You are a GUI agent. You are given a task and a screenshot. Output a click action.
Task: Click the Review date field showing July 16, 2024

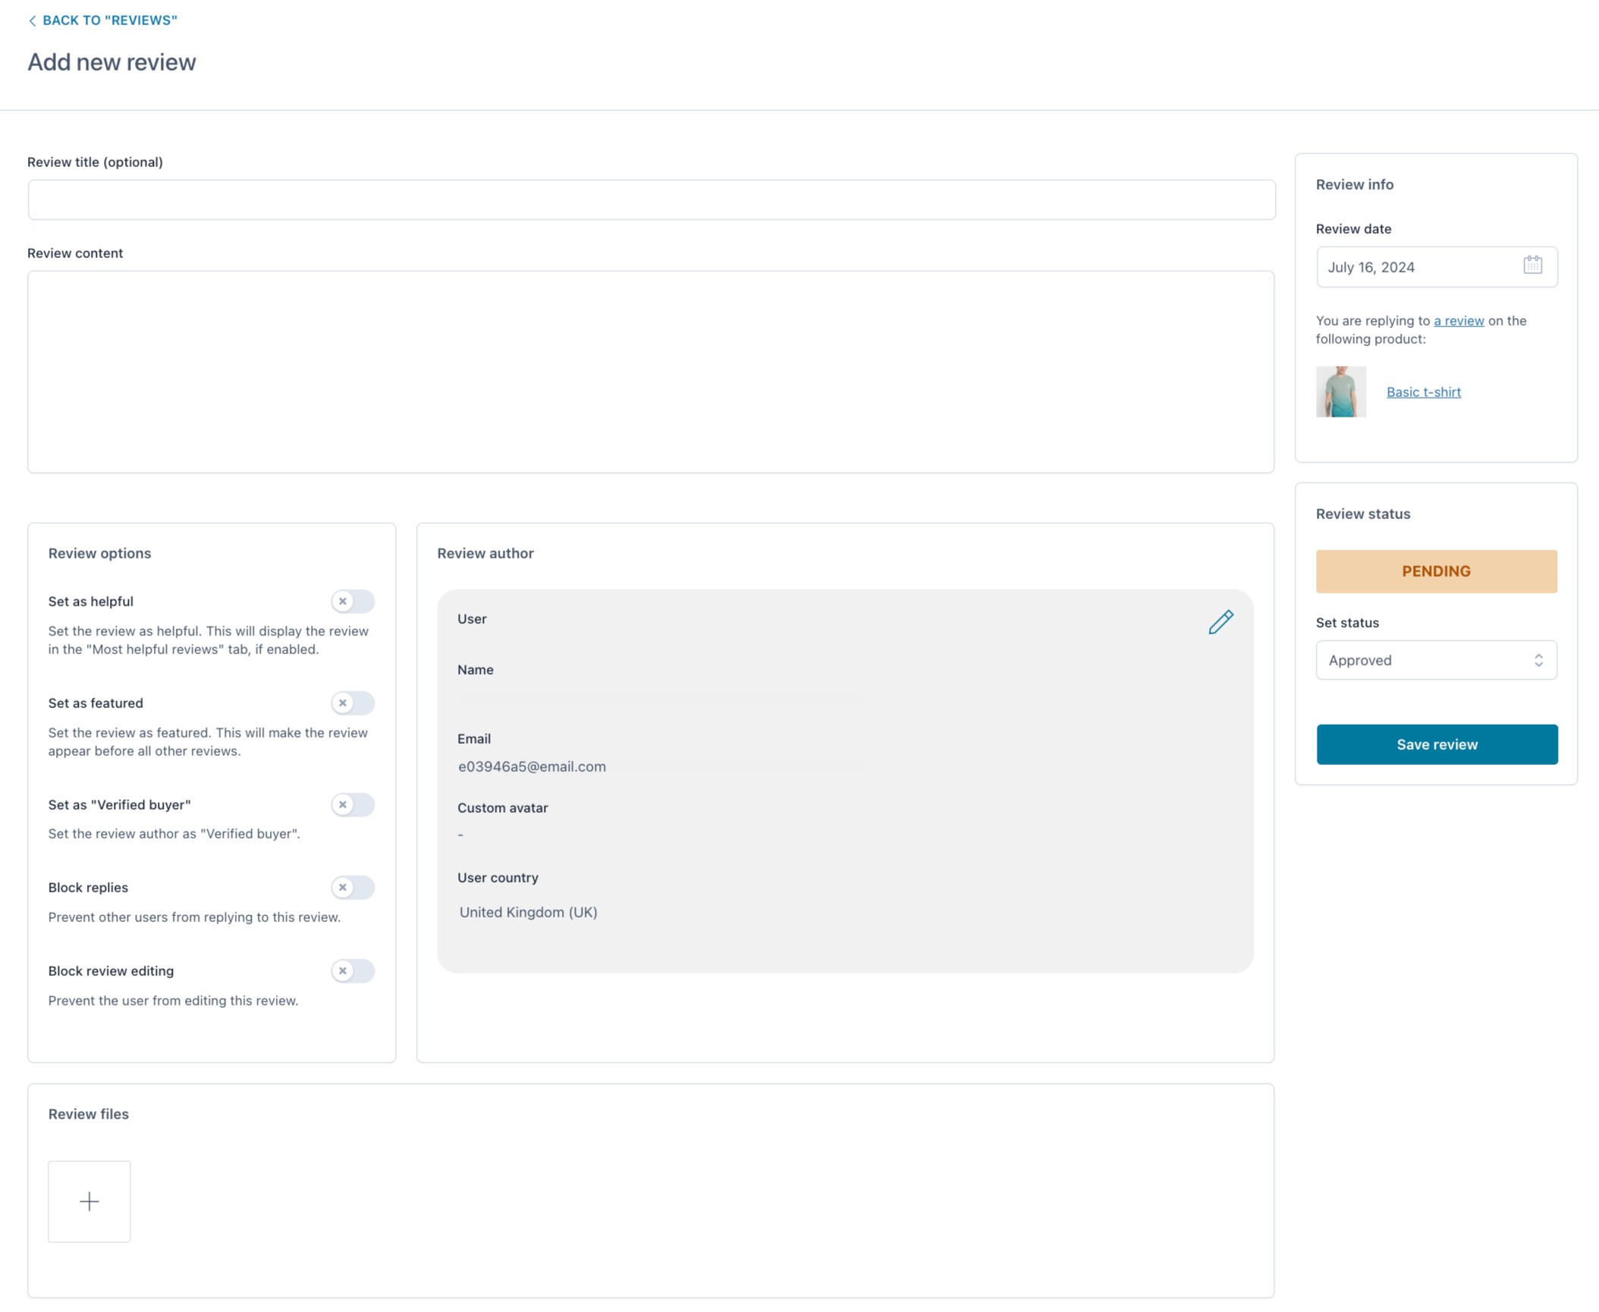1437,266
